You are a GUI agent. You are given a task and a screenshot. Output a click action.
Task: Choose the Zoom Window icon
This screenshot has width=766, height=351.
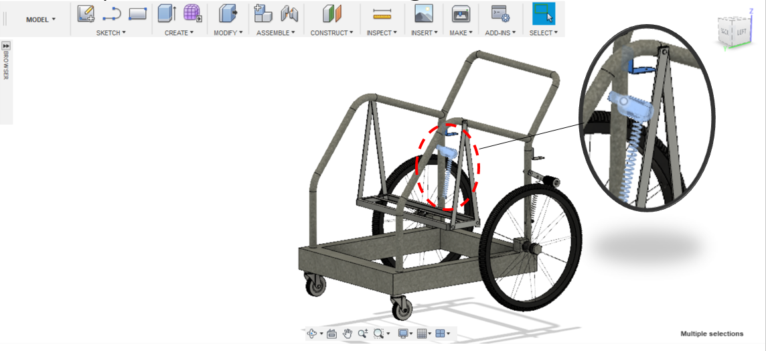point(378,334)
